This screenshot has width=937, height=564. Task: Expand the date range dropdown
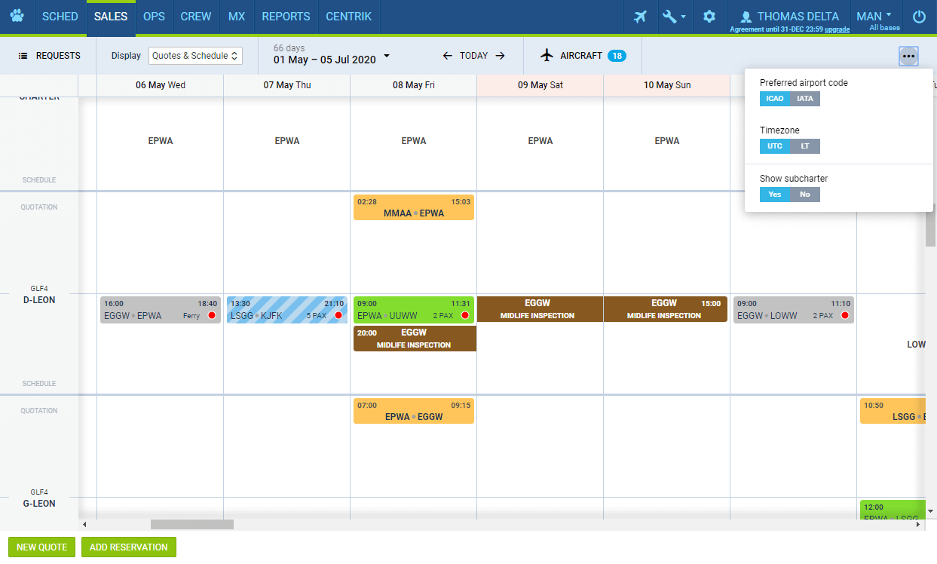[x=387, y=56]
